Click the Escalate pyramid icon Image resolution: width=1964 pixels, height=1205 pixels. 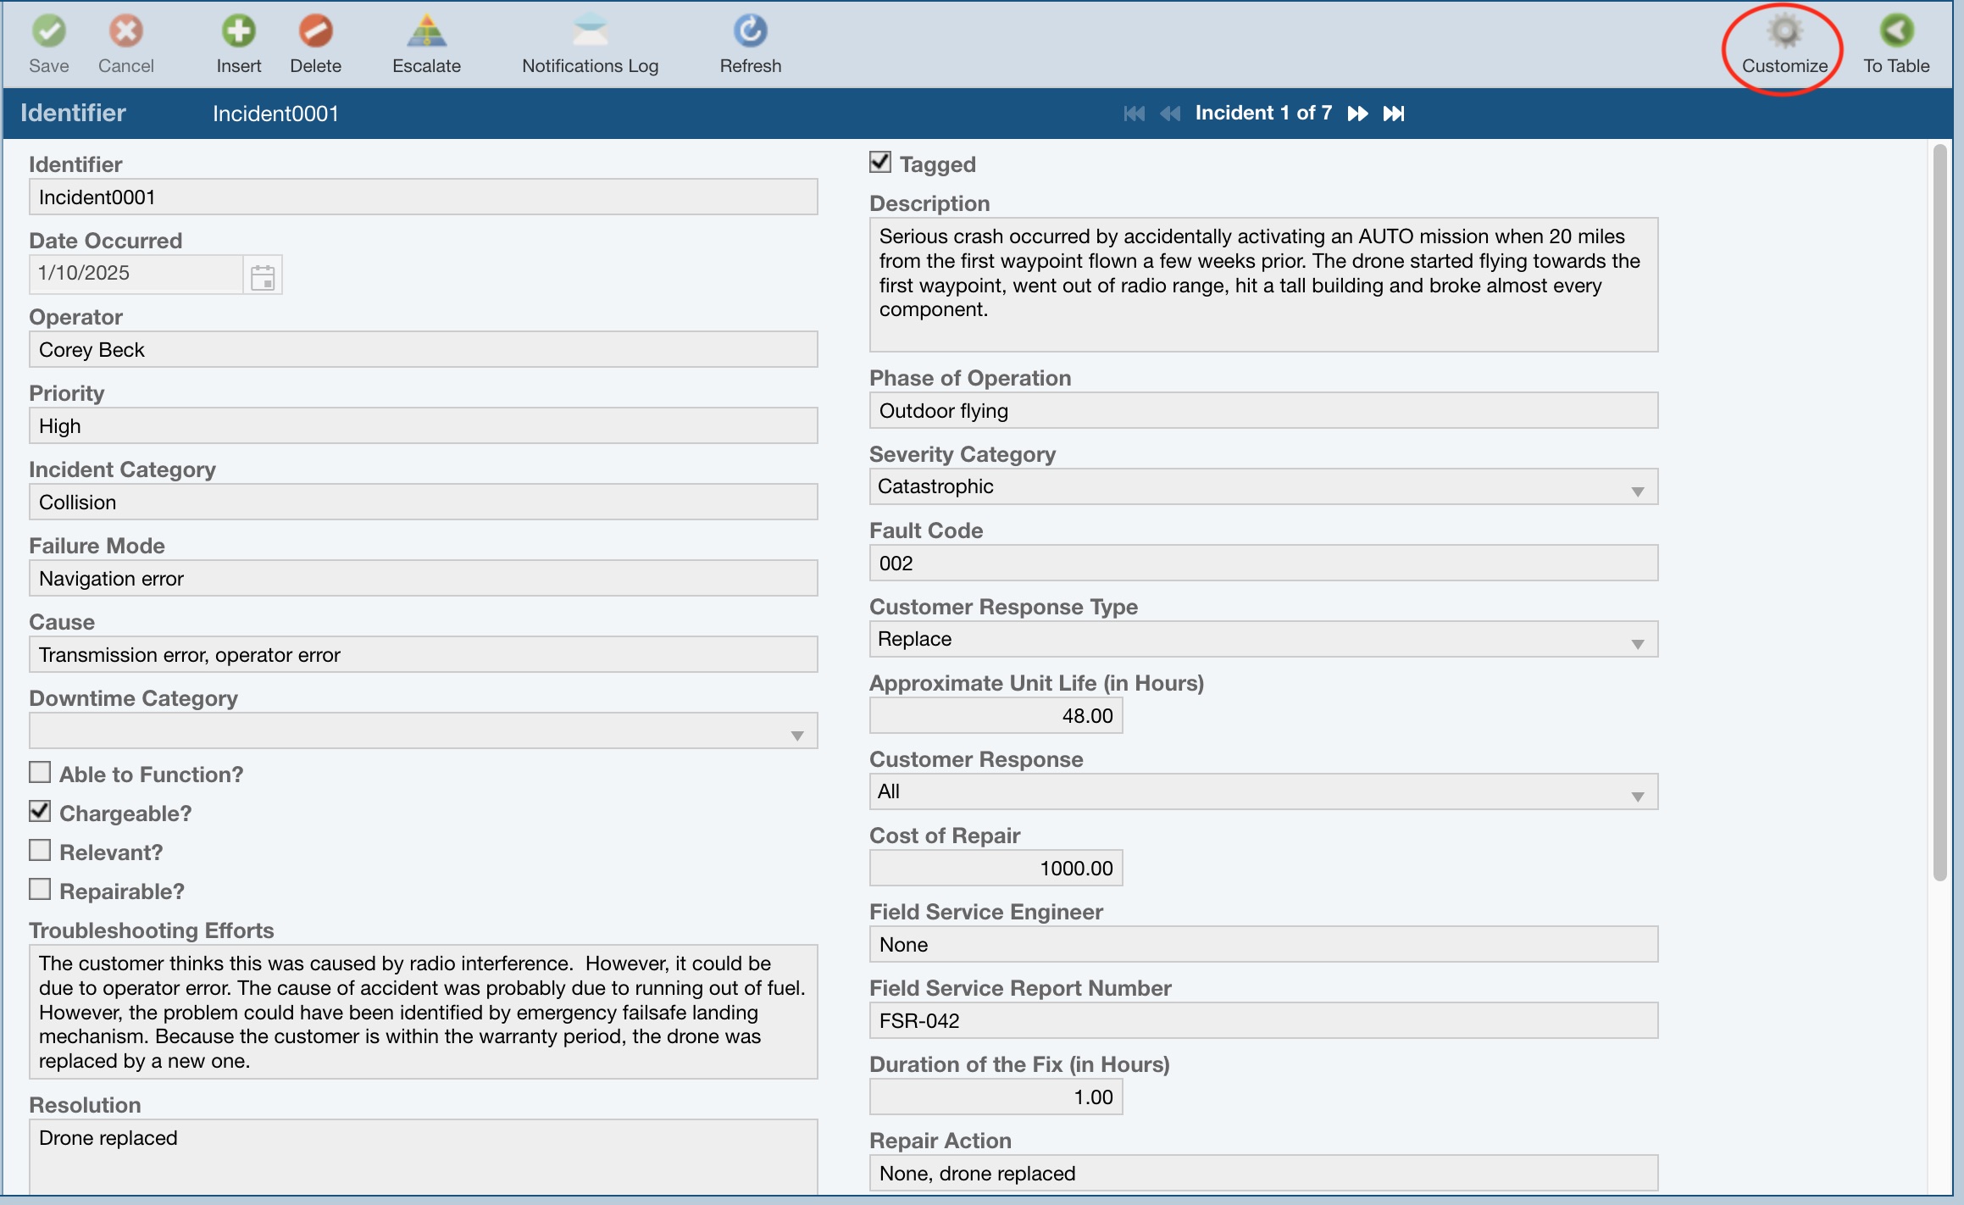tap(426, 32)
